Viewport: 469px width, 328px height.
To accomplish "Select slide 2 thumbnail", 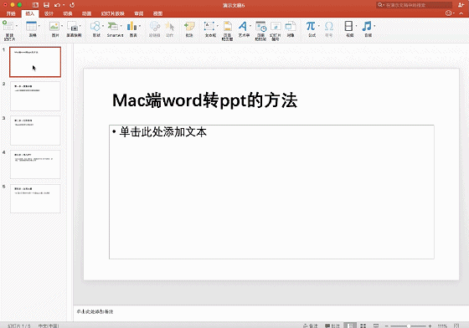I will [x=35, y=96].
